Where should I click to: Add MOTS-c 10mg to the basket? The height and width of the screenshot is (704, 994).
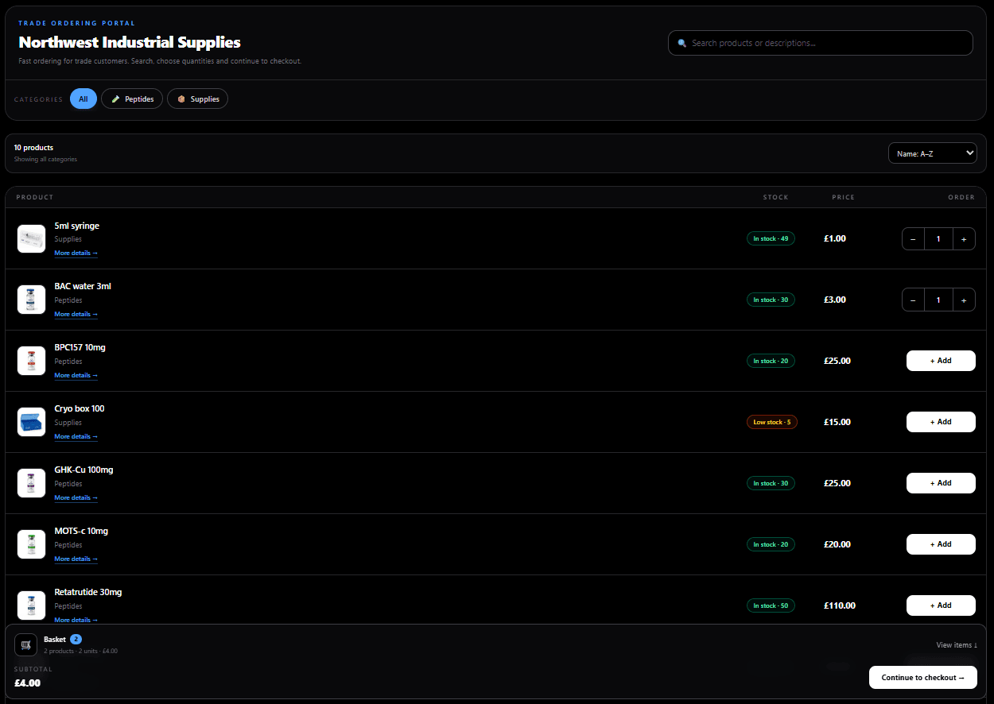click(941, 544)
